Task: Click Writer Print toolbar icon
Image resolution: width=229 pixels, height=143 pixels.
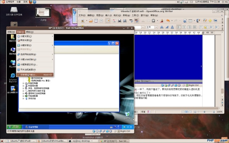Action: pyautogui.click(x=120, y=21)
